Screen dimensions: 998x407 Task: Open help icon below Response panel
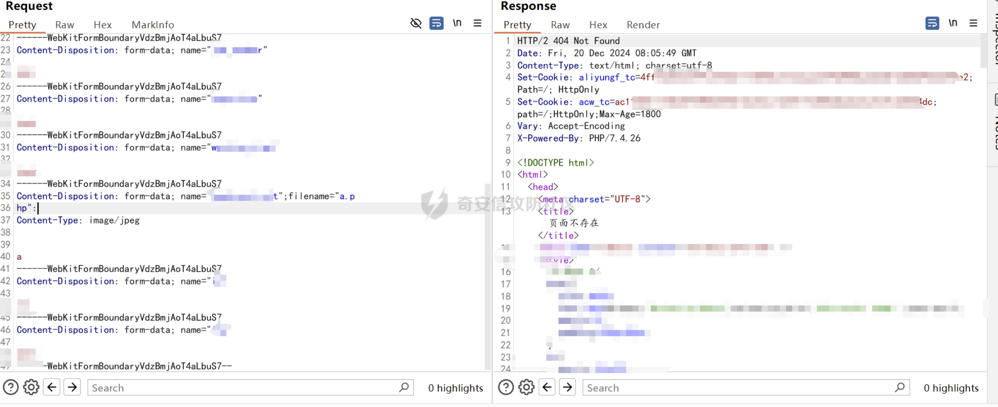tap(506, 387)
